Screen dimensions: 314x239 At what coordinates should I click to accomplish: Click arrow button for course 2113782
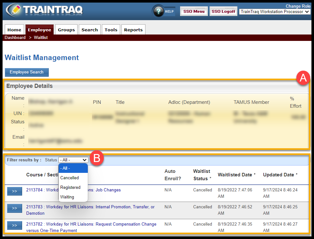pos(14,226)
